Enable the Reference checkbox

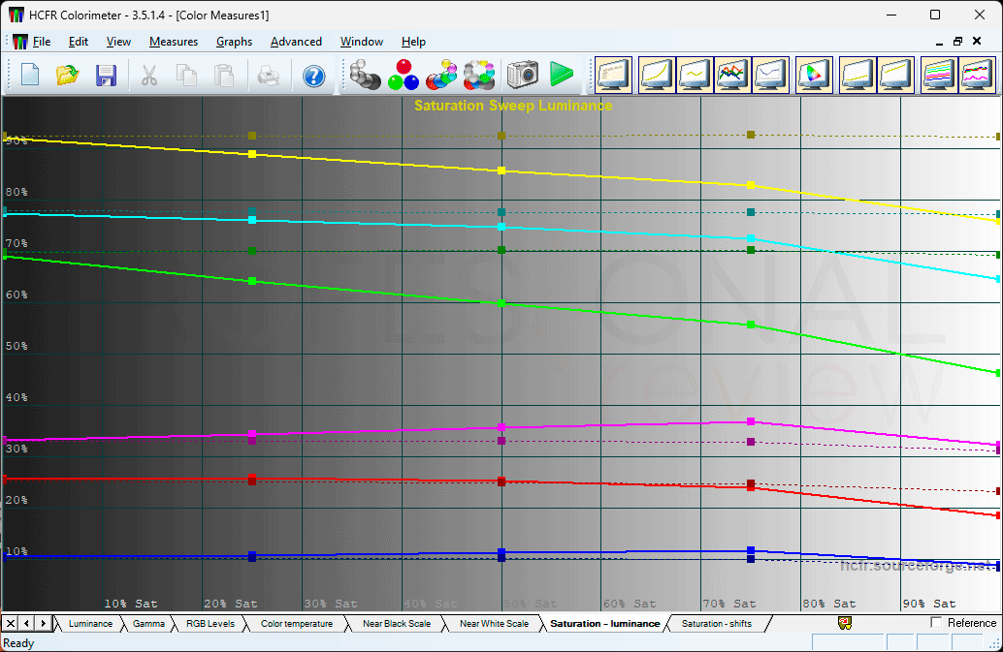936,623
